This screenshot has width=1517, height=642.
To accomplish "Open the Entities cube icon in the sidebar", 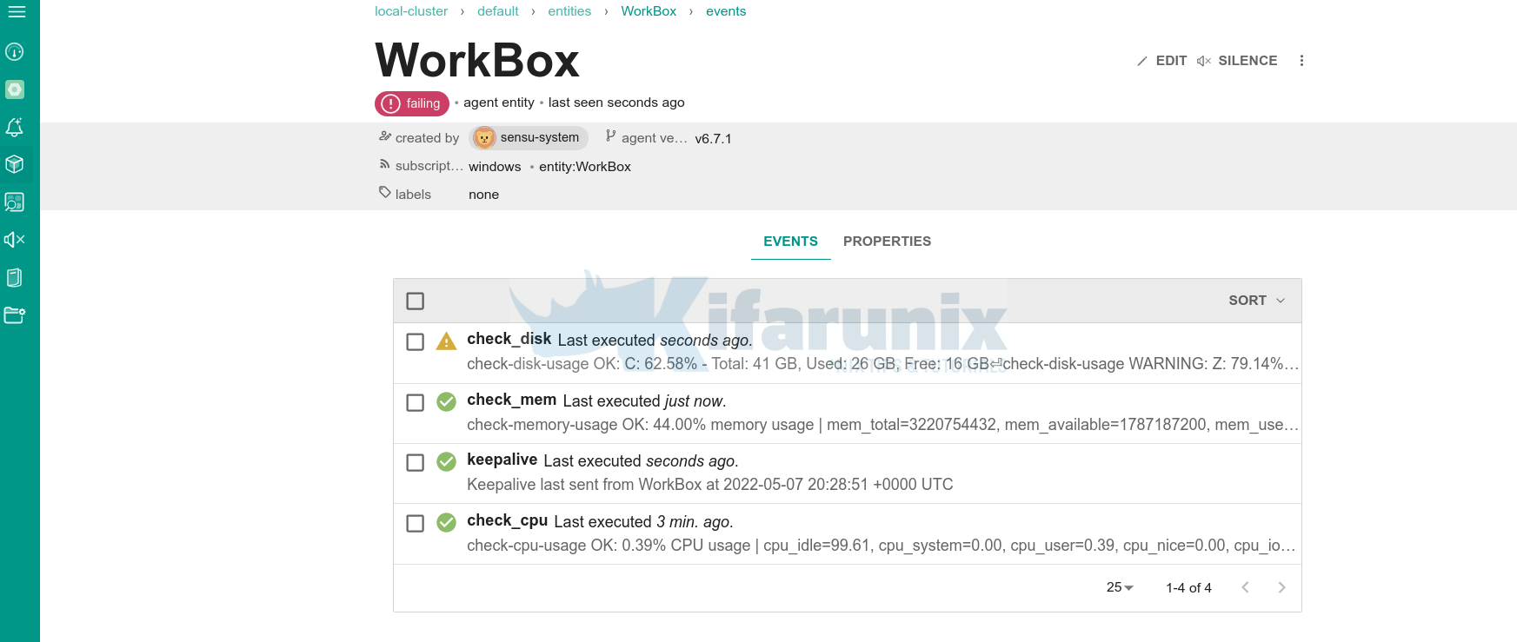I will [x=15, y=164].
